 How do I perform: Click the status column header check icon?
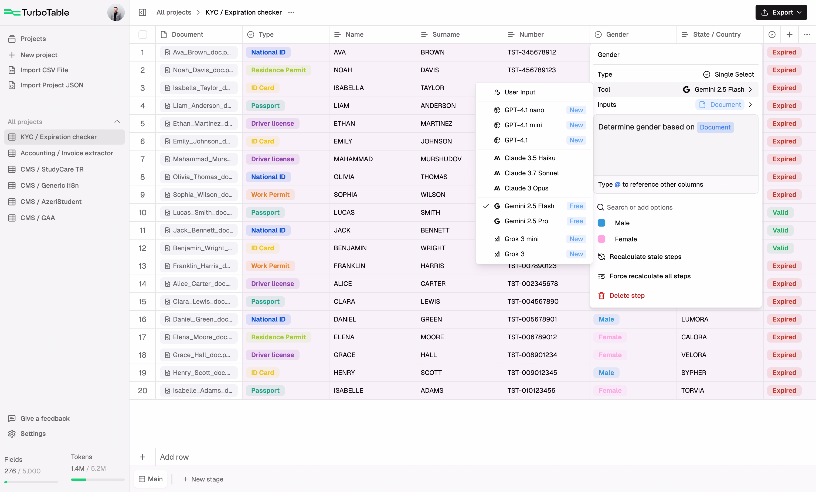coord(772,35)
